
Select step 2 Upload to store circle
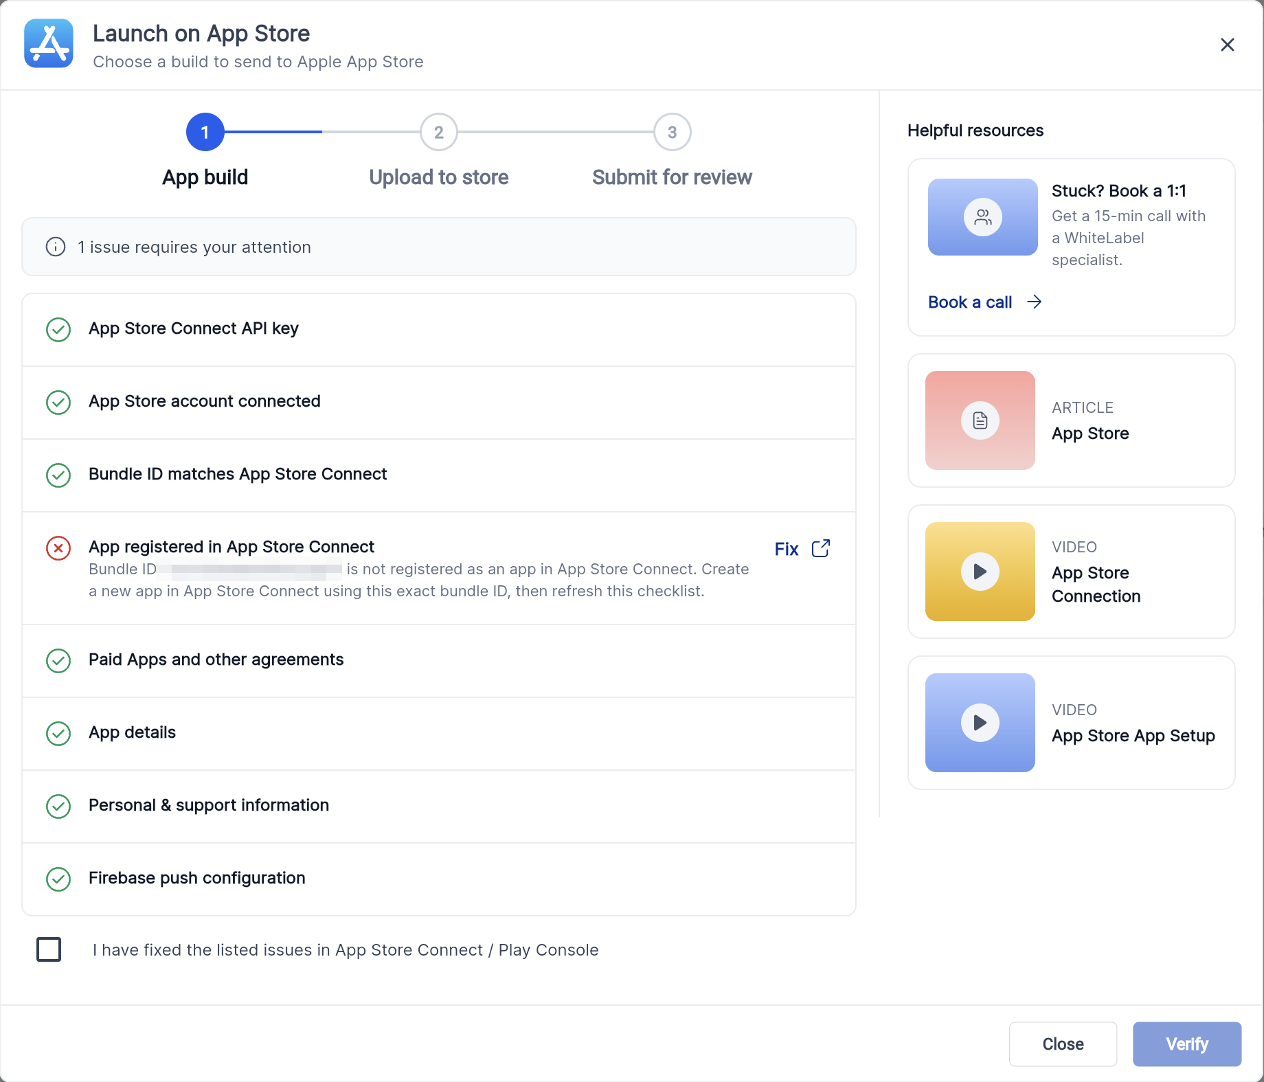[x=439, y=132]
